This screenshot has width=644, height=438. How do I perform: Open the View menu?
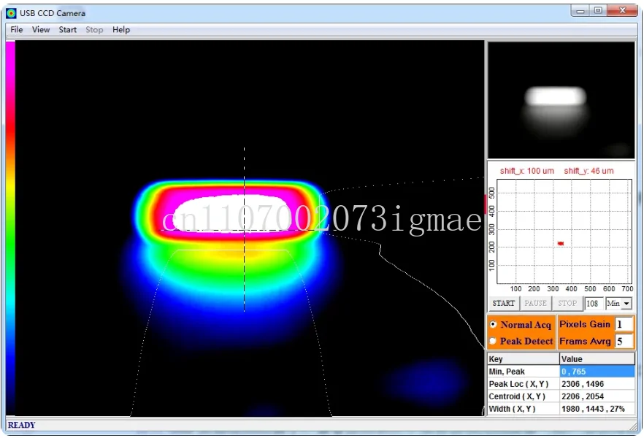click(41, 29)
